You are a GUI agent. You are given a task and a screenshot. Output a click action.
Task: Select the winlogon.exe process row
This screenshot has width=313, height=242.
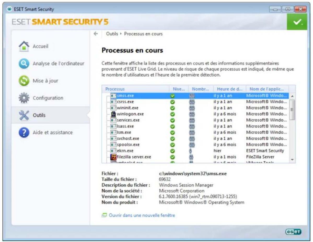pos(196,114)
